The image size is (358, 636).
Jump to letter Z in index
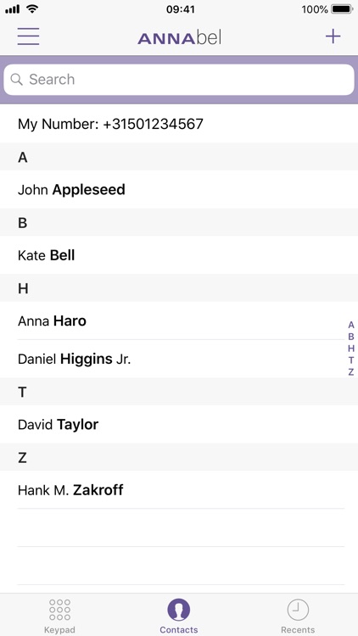[x=351, y=372]
